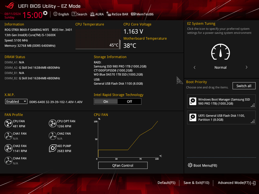Click General USB Flash Disk 1100 storage entry
The height and width of the screenshot is (194, 259).
[x=118, y=83]
